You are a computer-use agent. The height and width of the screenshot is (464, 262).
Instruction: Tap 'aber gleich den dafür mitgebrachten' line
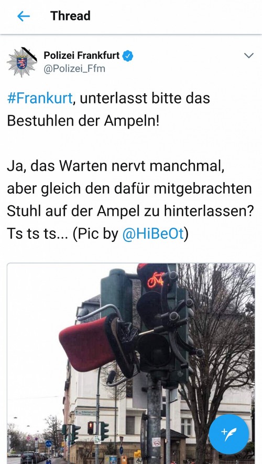tap(129, 189)
